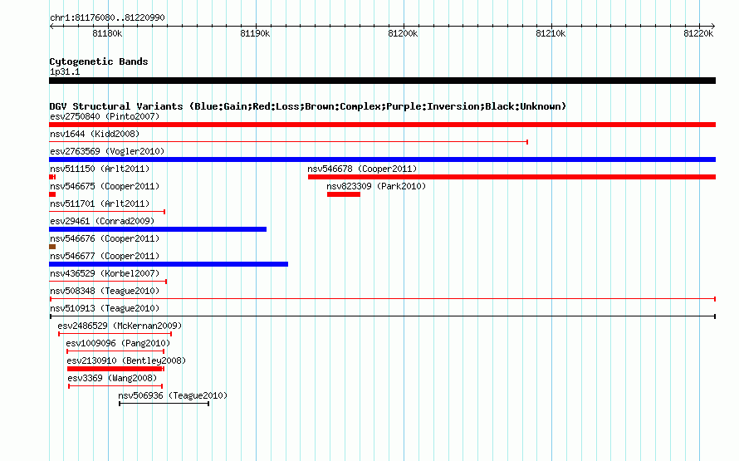Click esv1009096 (Pang2010) label
Image resolution: width=739 pixels, height=461 pixels.
[x=118, y=343]
